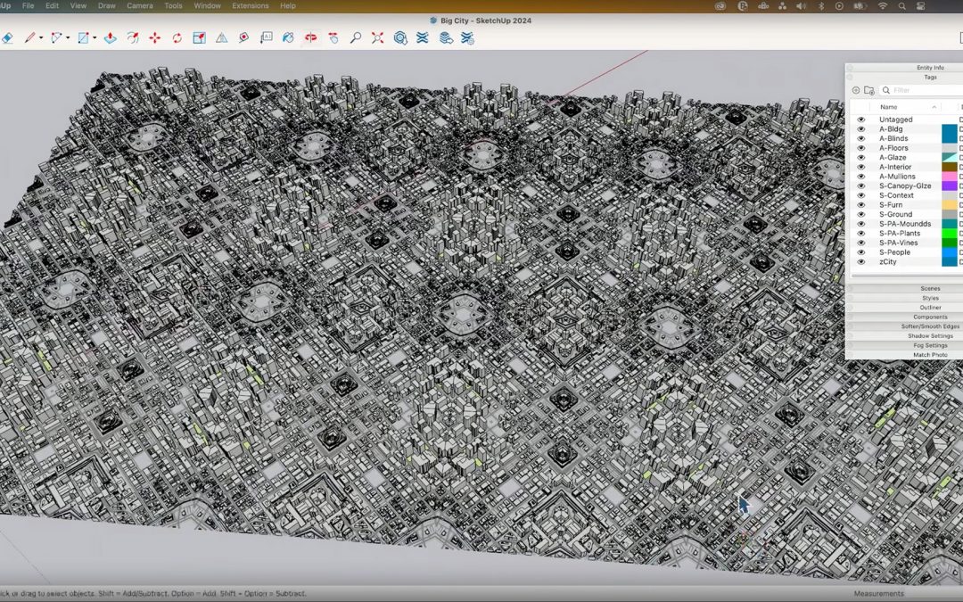Viewport: 963px width, 602px height.
Task: Toggle visibility of S-PA-Plants tag
Action: (861, 234)
